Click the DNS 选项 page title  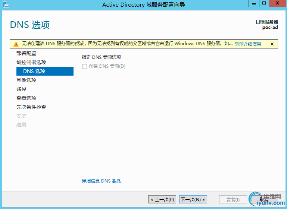point(30,25)
